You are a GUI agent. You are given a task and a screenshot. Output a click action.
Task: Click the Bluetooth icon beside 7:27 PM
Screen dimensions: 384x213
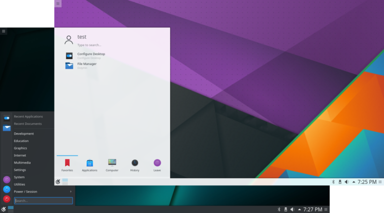point(279,209)
